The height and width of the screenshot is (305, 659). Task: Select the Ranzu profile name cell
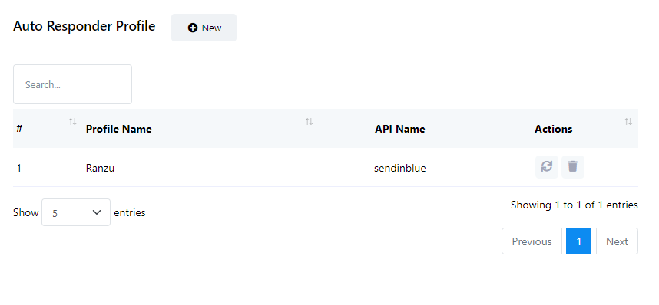coord(100,169)
